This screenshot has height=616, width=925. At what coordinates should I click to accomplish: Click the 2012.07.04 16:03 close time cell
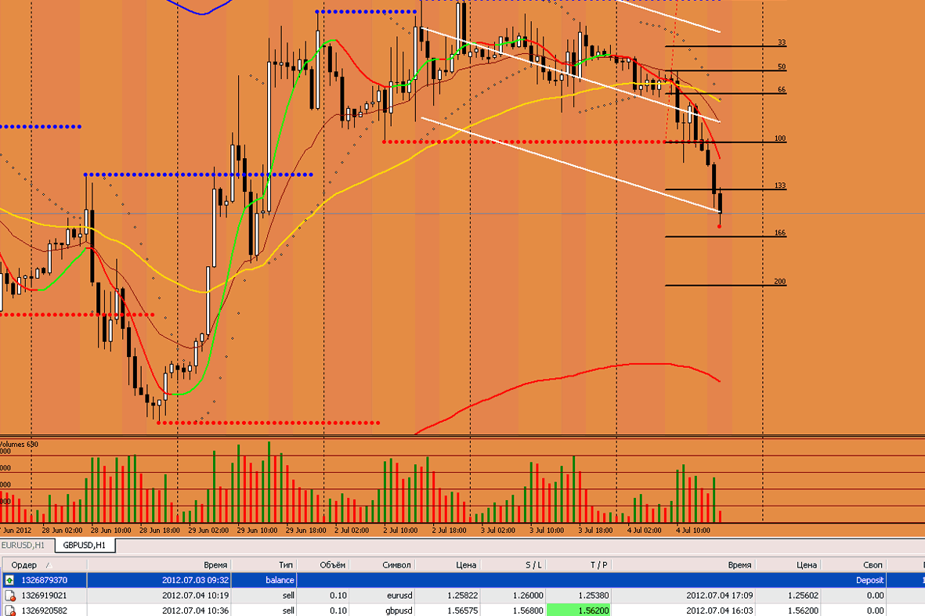point(719,611)
